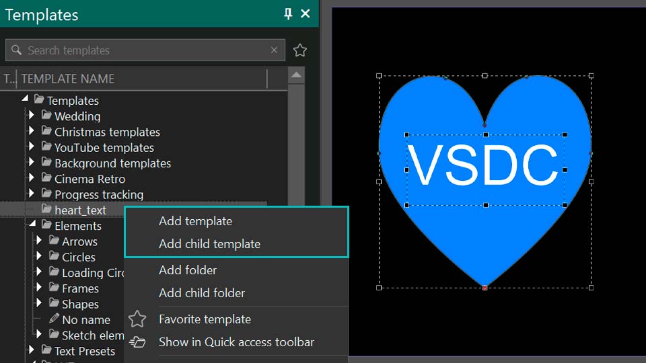The height and width of the screenshot is (363, 646).
Task: Clear the search templates field
Action: (274, 50)
